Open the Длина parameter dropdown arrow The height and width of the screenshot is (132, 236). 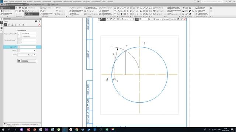pyautogui.click(x=16, y=47)
